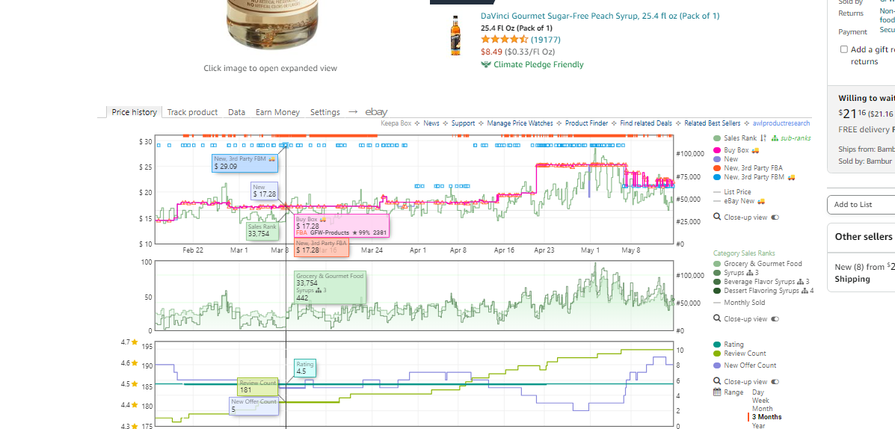Click sub-rank tree icon beside Dessert Flavoring Syrups
Image resolution: width=895 pixels, height=429 pixels.
coord(805,291)
